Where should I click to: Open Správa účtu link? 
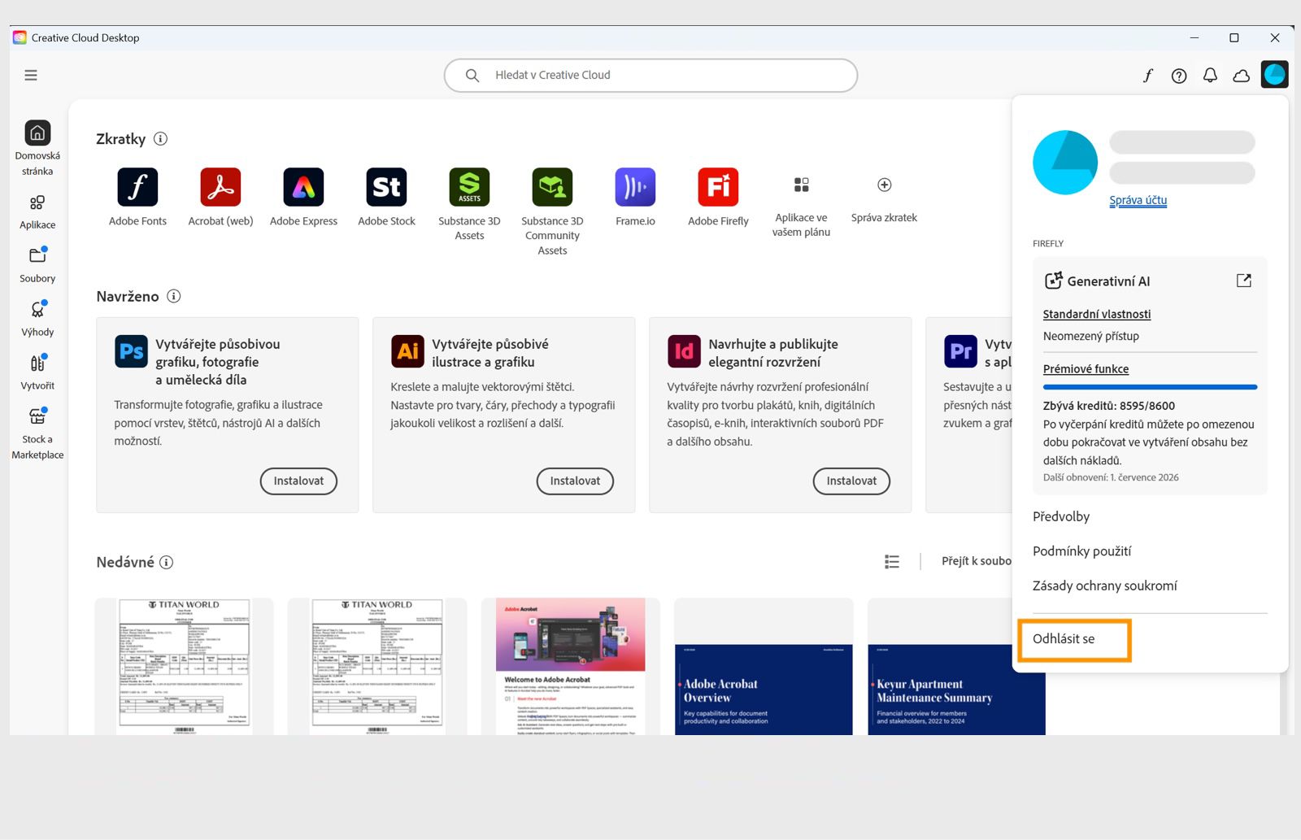(x=1138, y=200)
